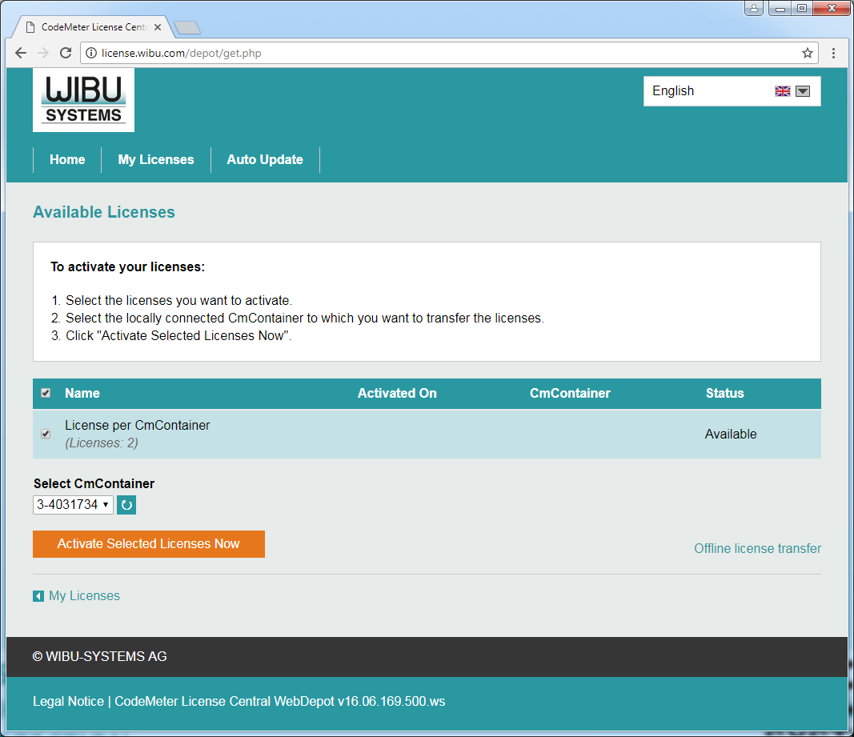Click the License per CmContainer name
854x737 pixels.
coord(137,426)
